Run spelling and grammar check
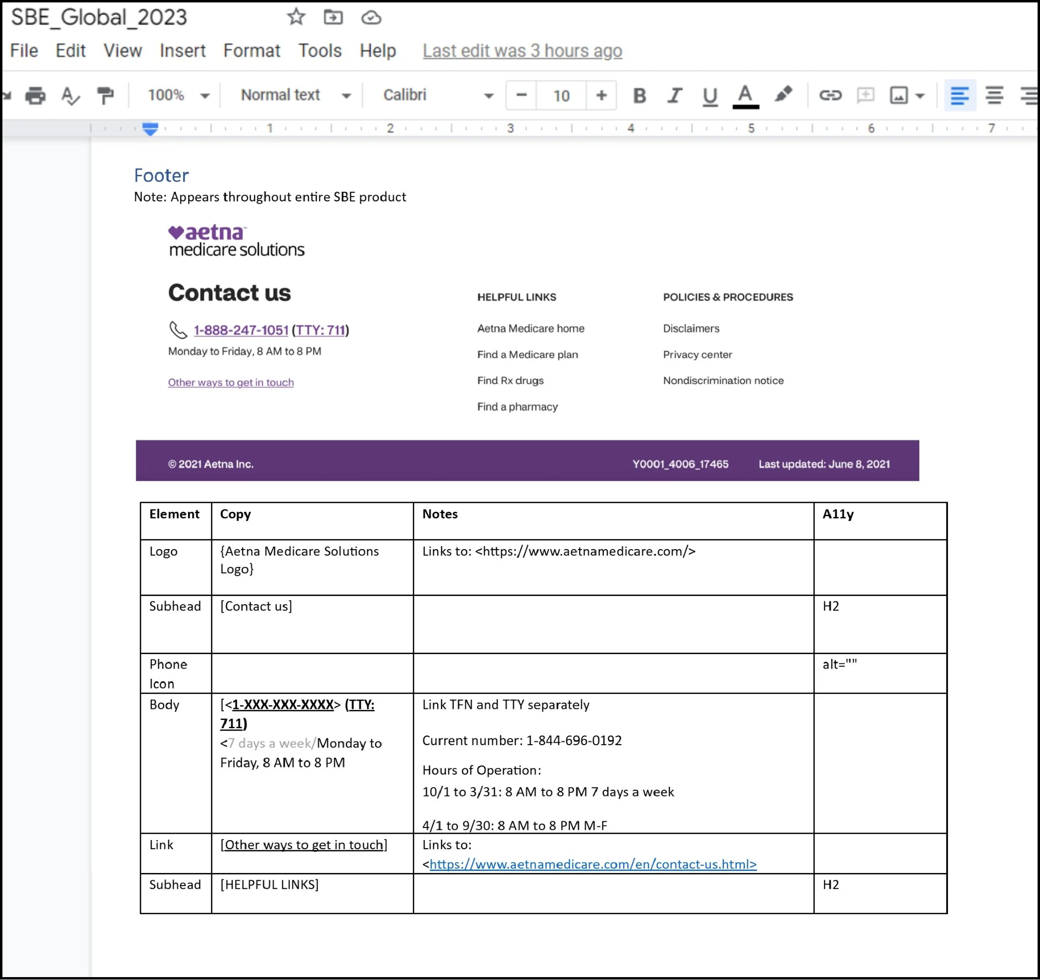1040x980 pixels. point(70,96)
